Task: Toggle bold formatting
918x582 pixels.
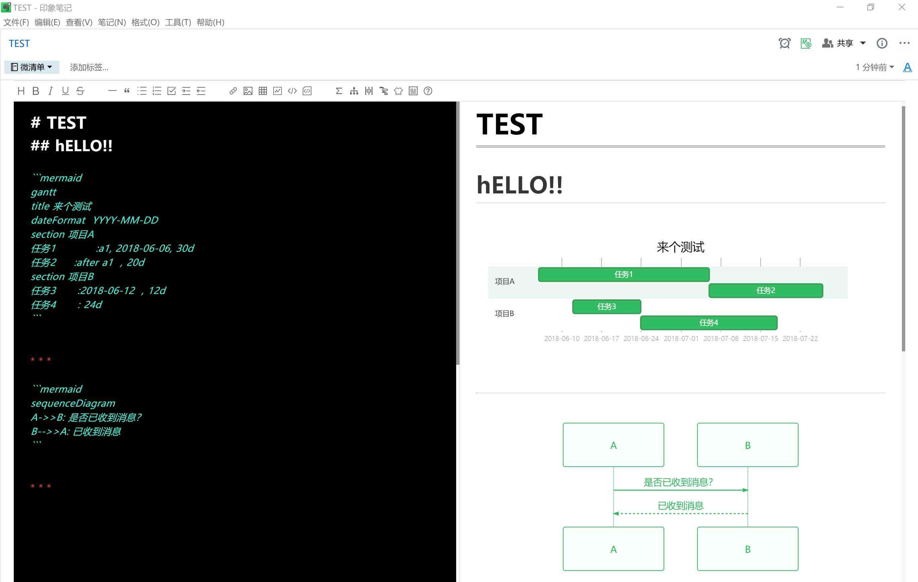Action: (36, 91)
